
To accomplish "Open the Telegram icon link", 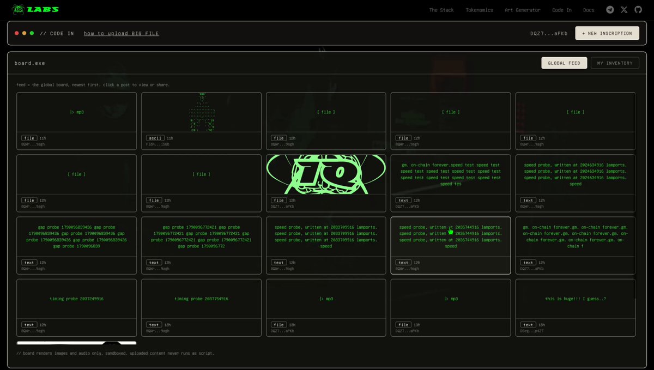I will pyautogui.click(x=610, y=10).
